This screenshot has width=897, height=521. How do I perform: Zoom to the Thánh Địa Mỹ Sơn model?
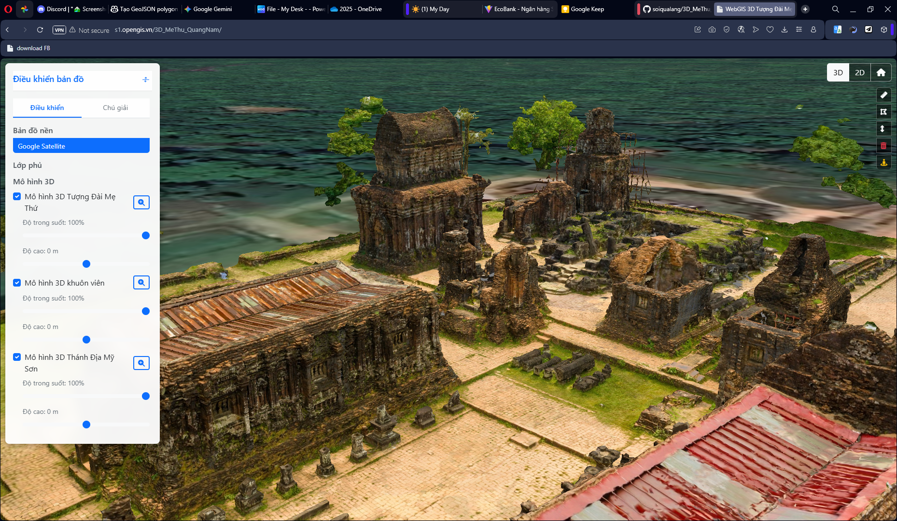pyautogui.click(x=141, y=363)
